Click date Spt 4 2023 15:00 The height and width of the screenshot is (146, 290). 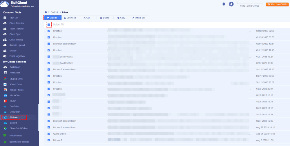(265, 121)
